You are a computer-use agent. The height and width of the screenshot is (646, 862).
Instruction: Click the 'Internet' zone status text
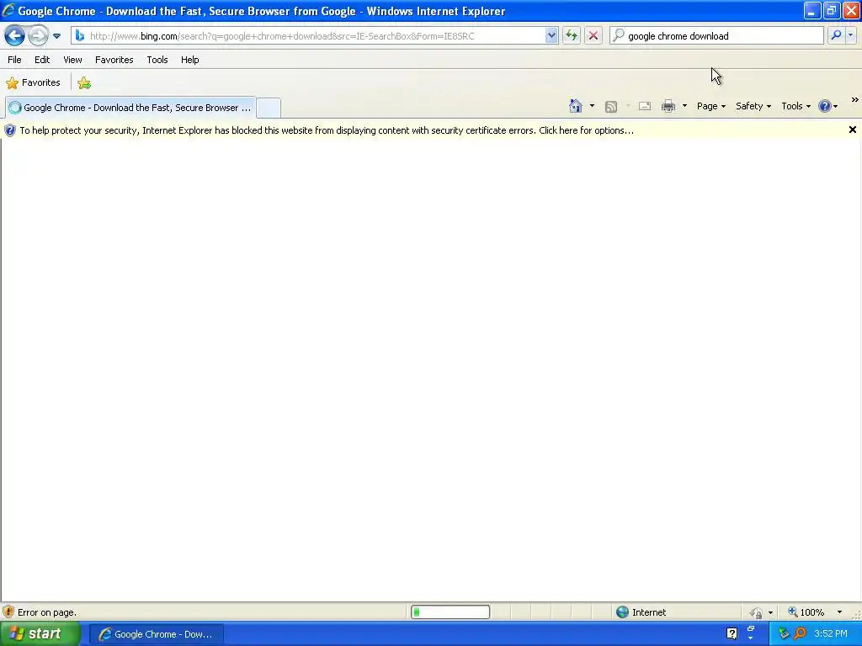pos(649,612)
